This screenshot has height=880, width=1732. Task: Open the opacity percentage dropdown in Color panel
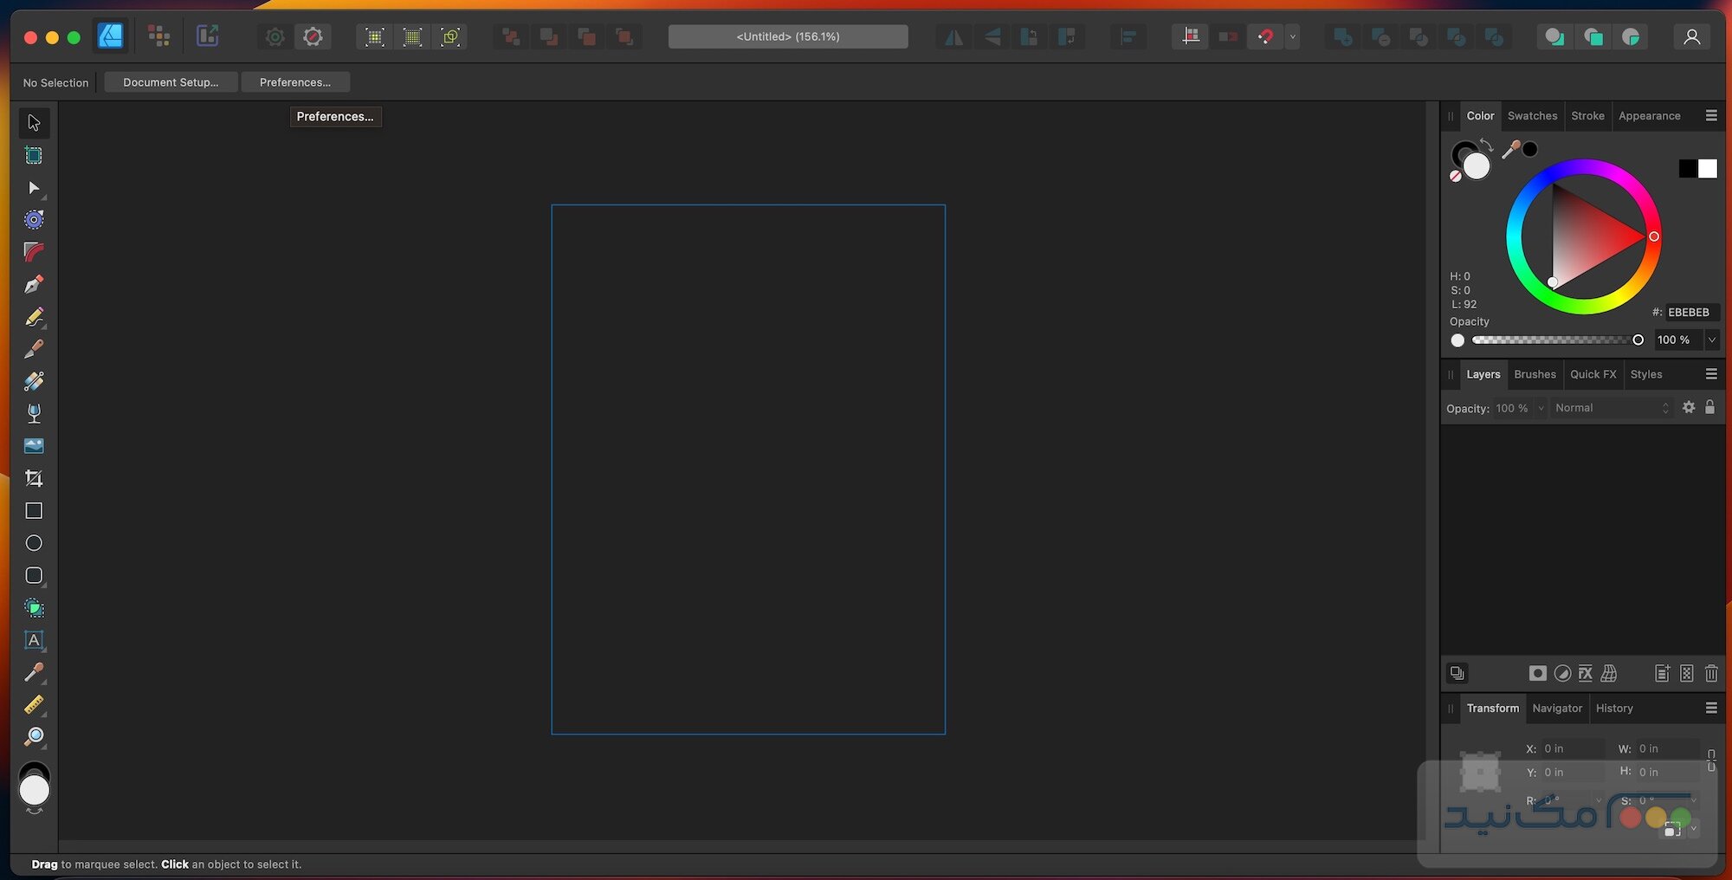(1713, 340)
